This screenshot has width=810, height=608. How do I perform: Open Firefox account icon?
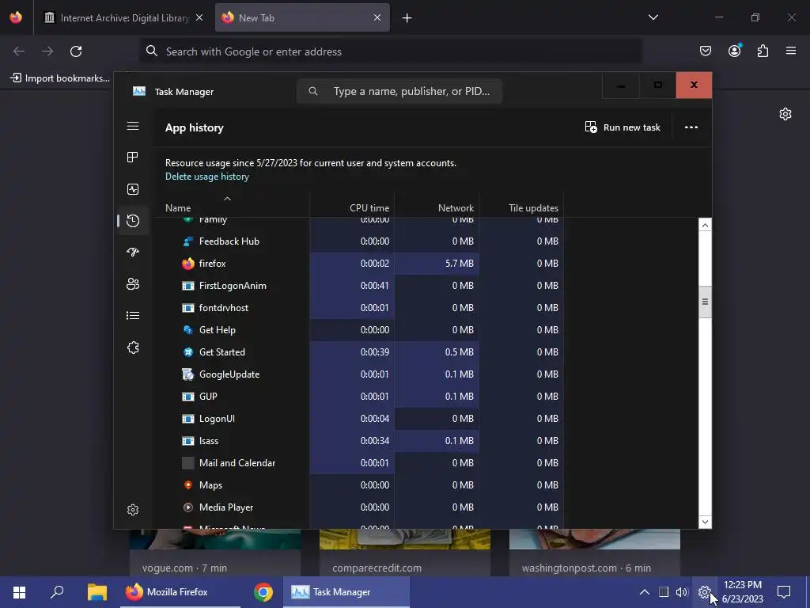(x=735, y=50)
